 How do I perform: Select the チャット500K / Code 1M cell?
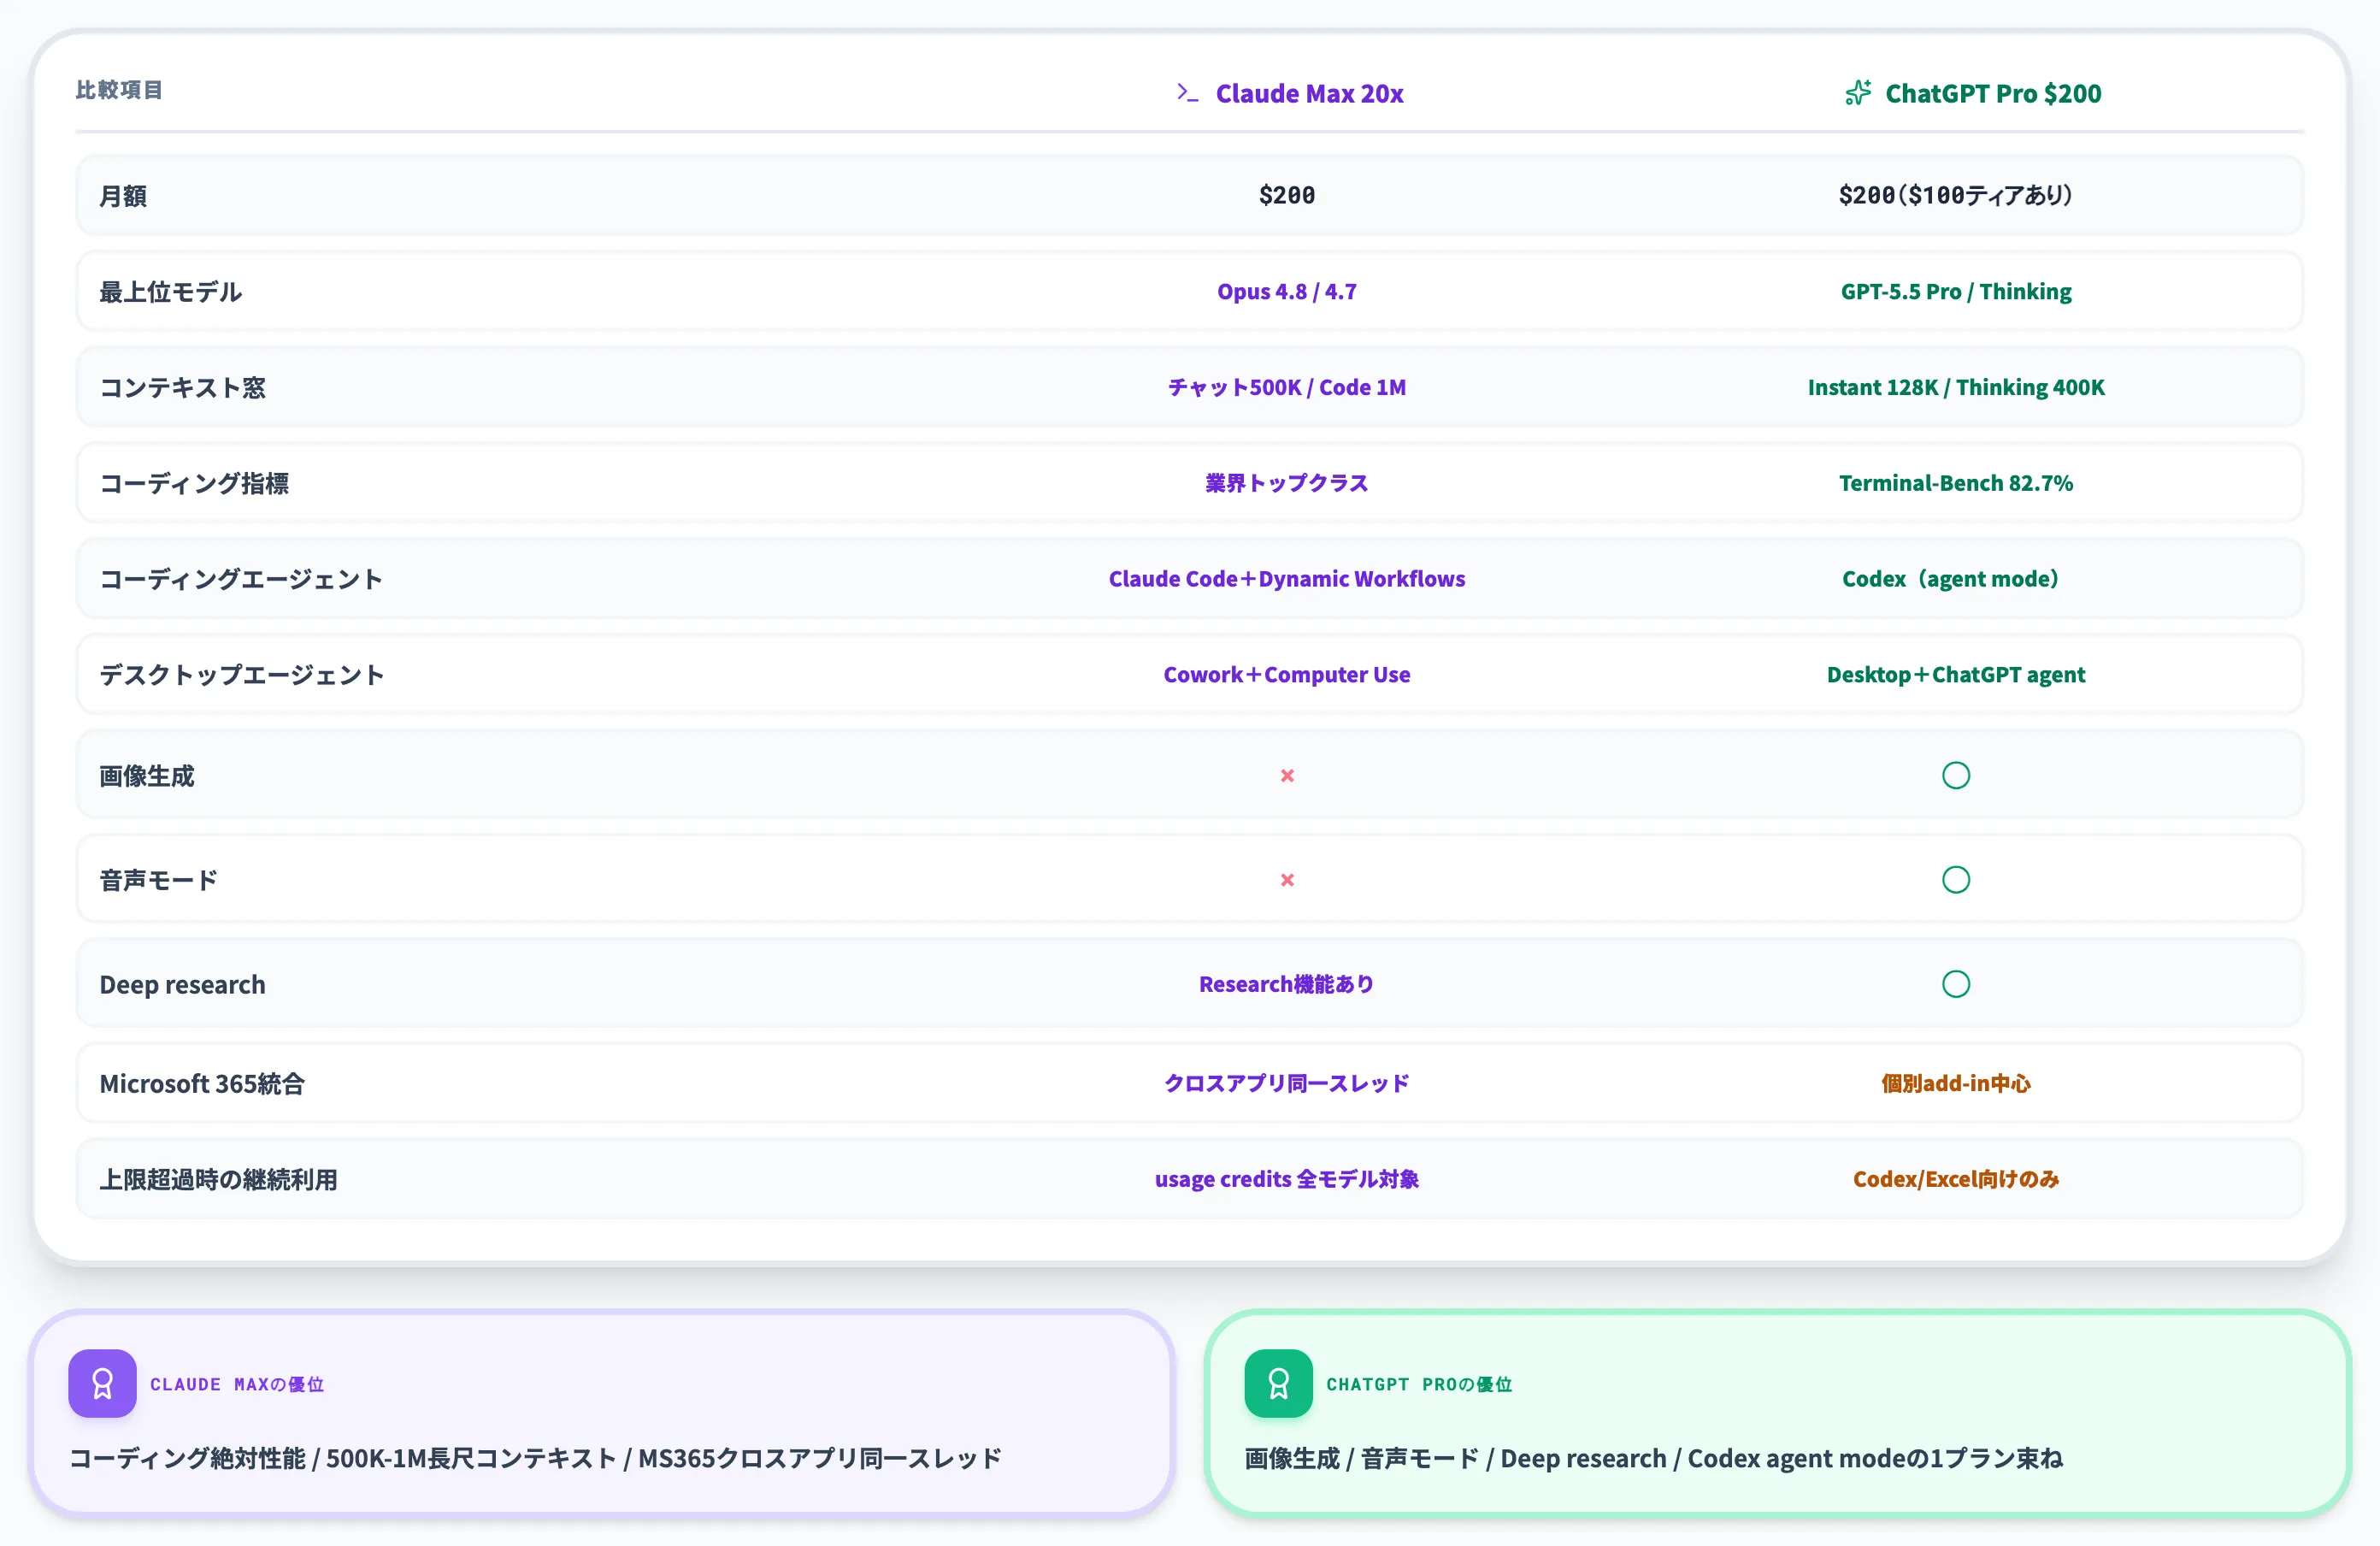[x=1287, y=387]
